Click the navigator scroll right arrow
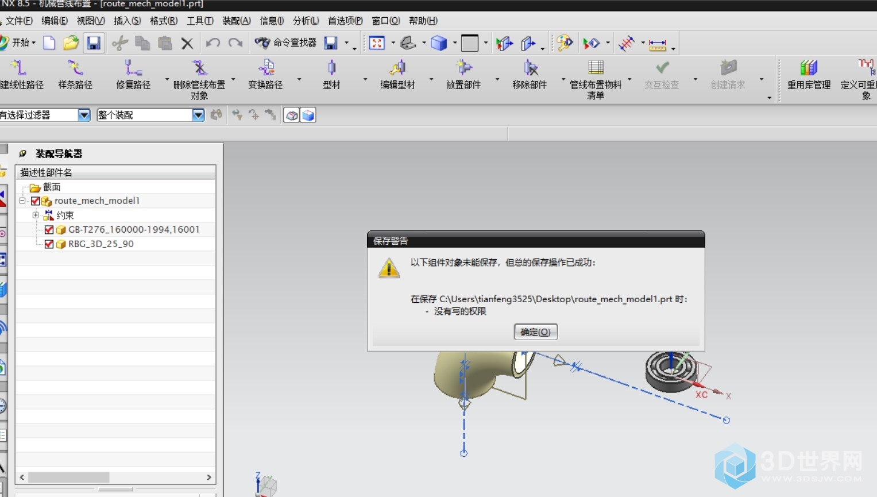The height and width of the screenshot is (497, 877). pyautogui.click(x=209, y=477)
